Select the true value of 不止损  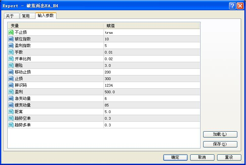point(109,32)
